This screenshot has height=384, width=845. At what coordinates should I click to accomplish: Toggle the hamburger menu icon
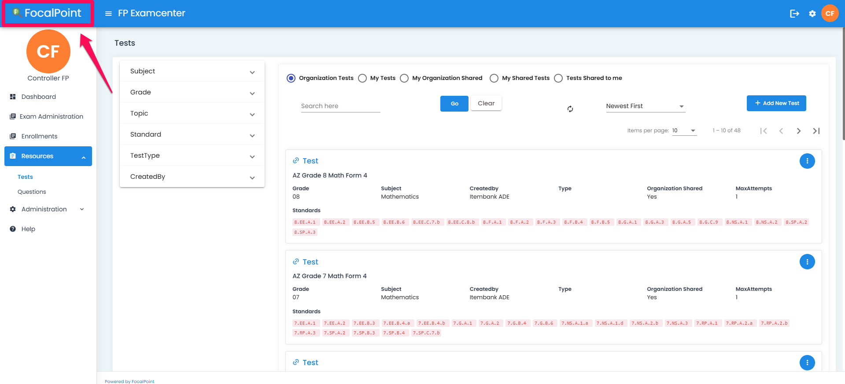pyautogui.click(x=108, y=14)
